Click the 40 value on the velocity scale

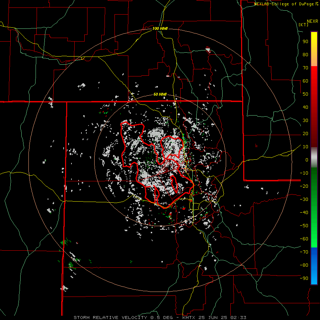[x=305, y=107]
